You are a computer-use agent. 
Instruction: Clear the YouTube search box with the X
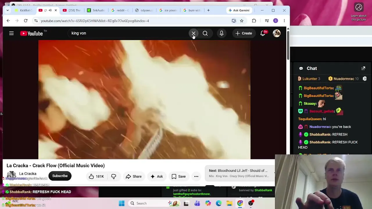click(193, 33)
